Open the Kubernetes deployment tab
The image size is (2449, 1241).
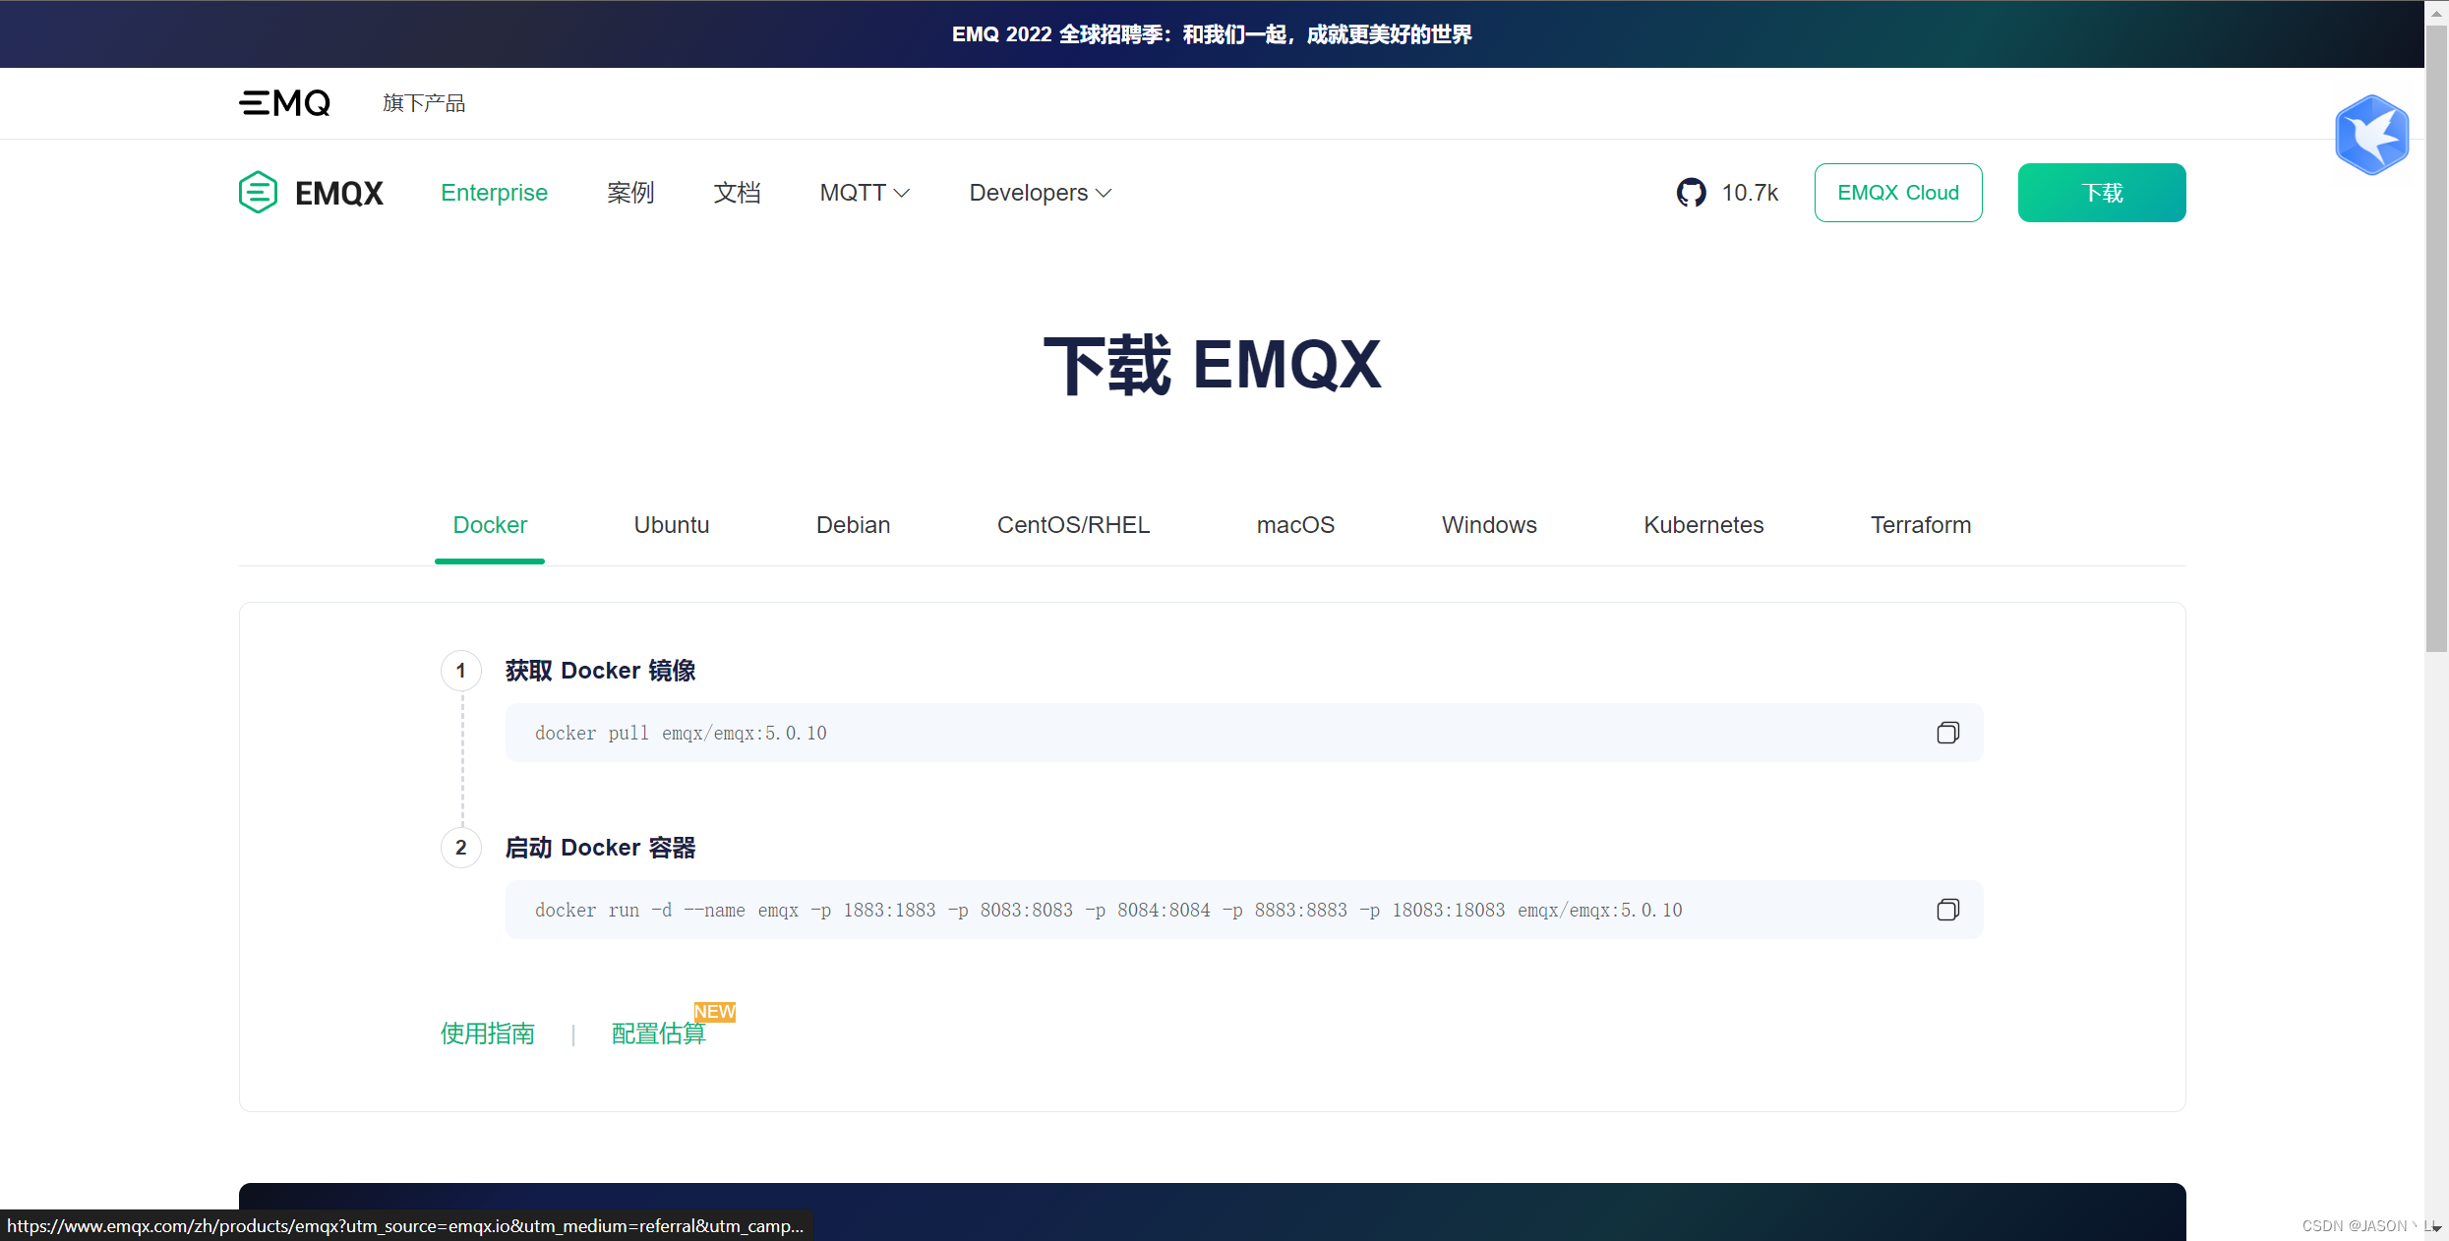click(1703, 525)
